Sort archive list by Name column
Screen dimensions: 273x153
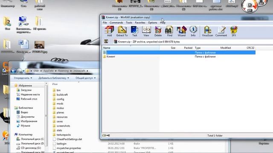[x=131, y=48]
